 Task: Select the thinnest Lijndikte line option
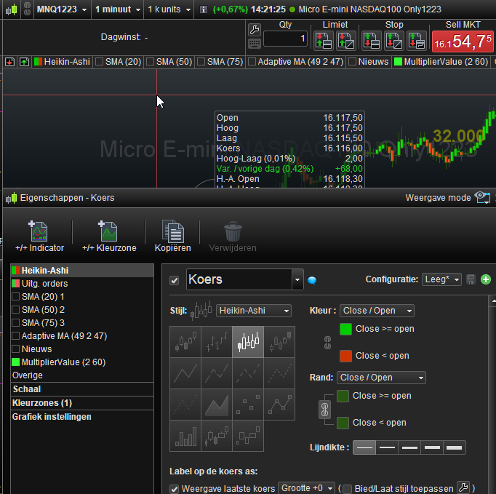coord(364,447)
